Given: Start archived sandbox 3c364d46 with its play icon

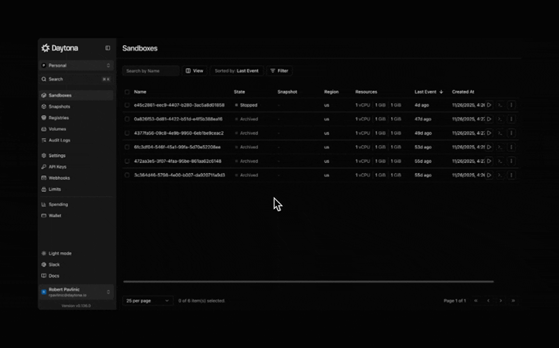Looking at the screenshot, I should point(489,175).
